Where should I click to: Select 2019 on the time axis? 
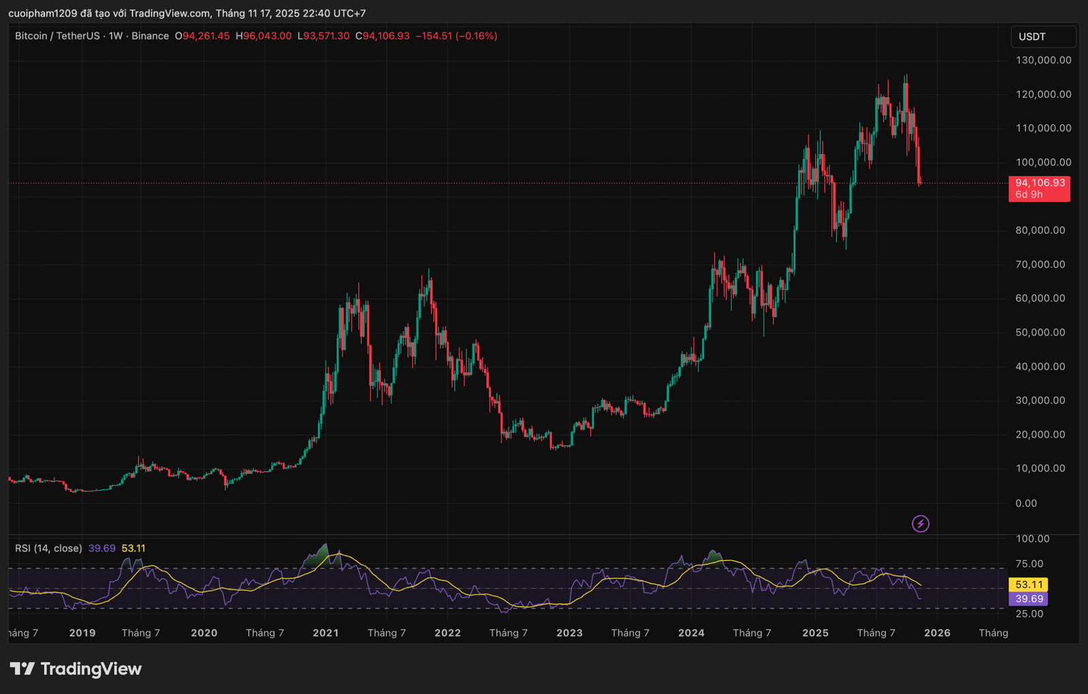coord(82,633)
